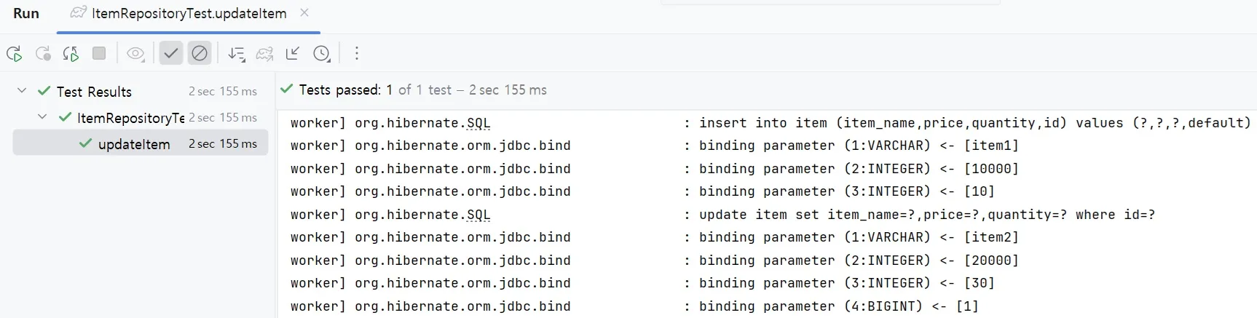Toggle auto-test rerun icon

[x=71, y=53]
